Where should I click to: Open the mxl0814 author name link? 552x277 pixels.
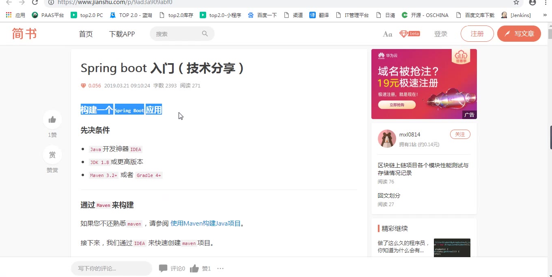(410, 134)
